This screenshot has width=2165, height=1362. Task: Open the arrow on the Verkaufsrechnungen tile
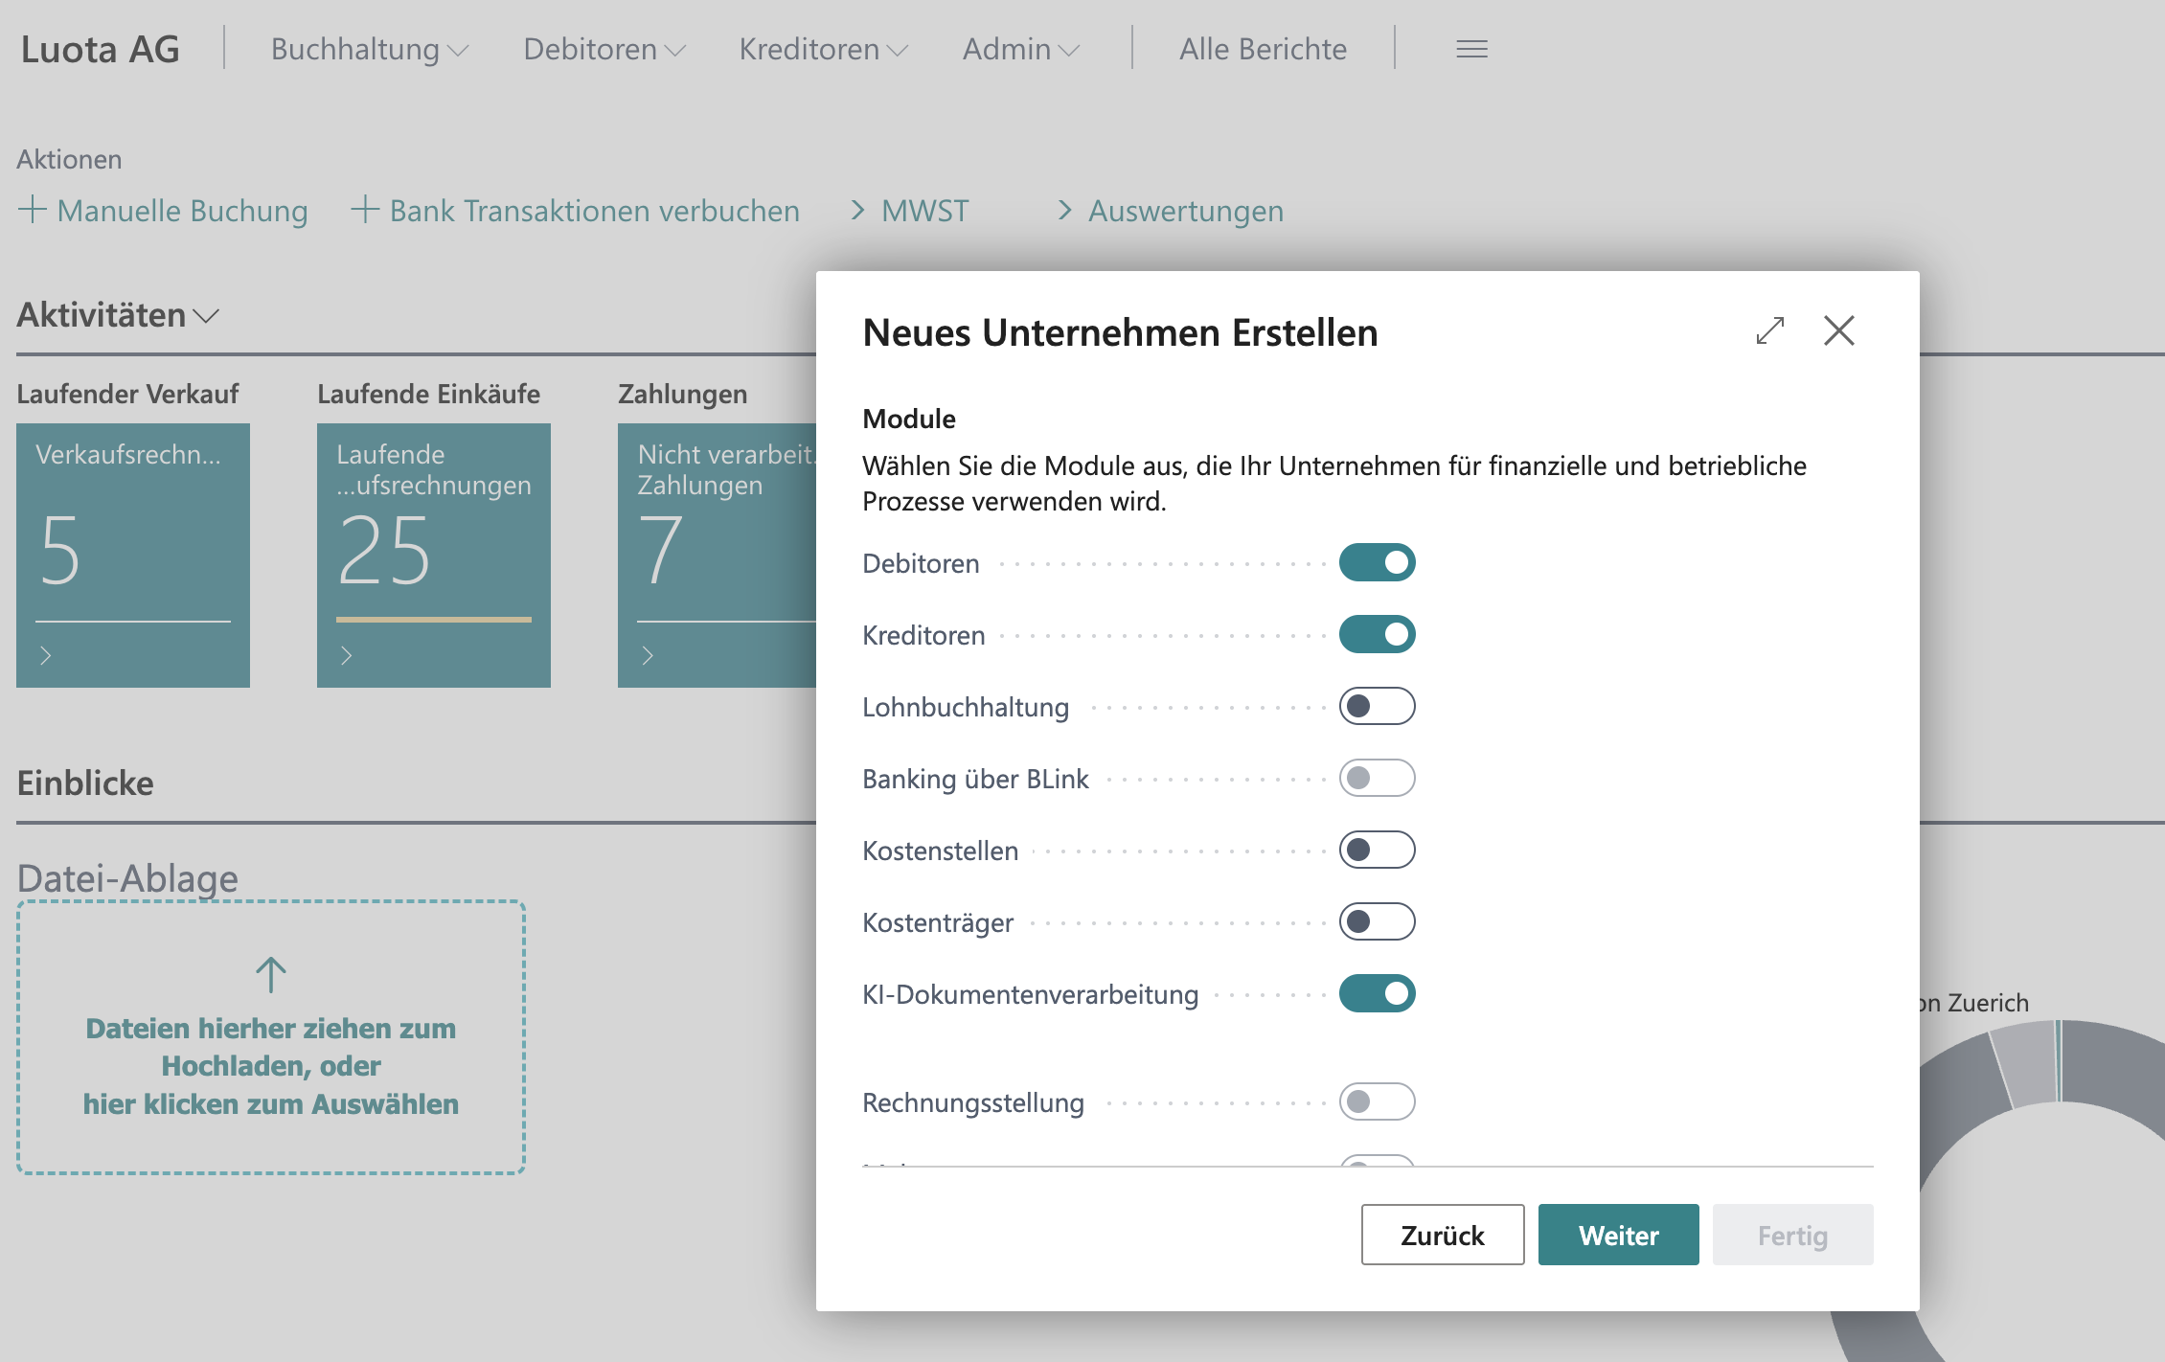pyautogui.click(x=46, y=655)
